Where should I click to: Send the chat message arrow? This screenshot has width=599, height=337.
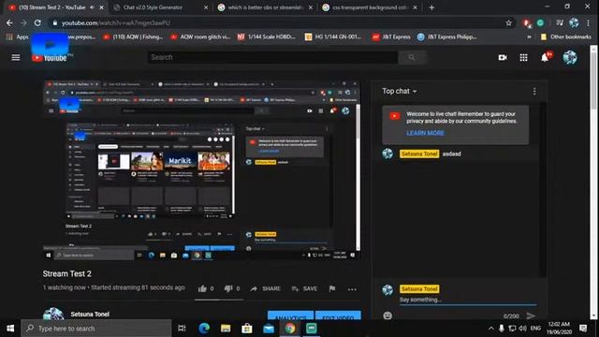point(531,315)
